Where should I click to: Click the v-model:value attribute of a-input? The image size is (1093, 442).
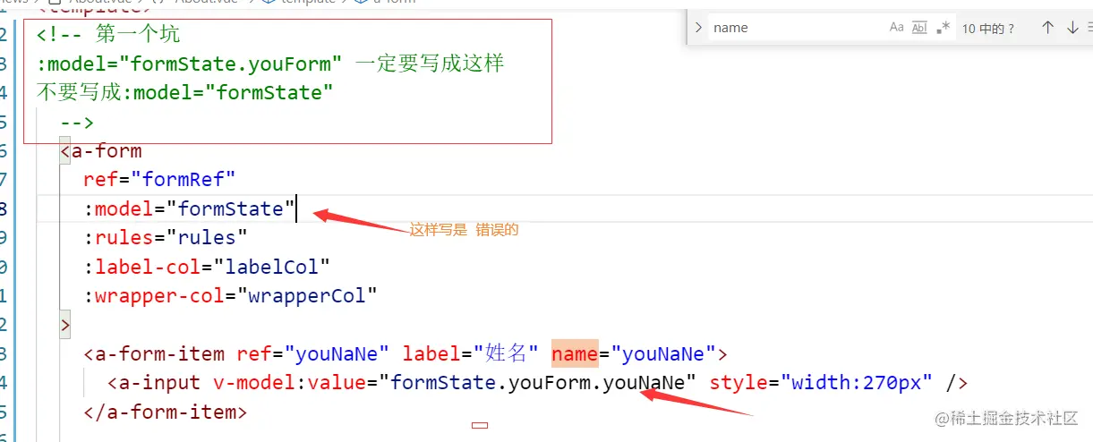455,383
